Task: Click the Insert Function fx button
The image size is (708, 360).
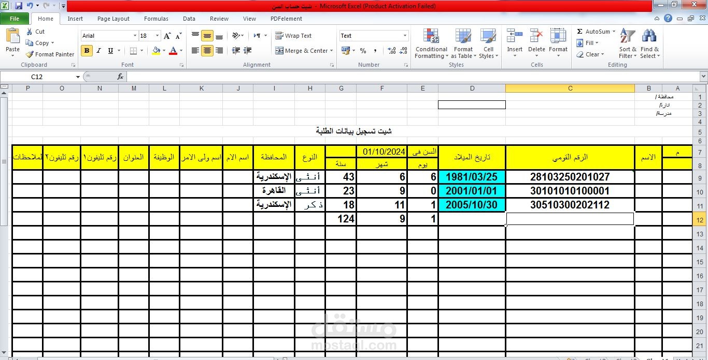Action: pyautogui.click(x=120, y=76)
